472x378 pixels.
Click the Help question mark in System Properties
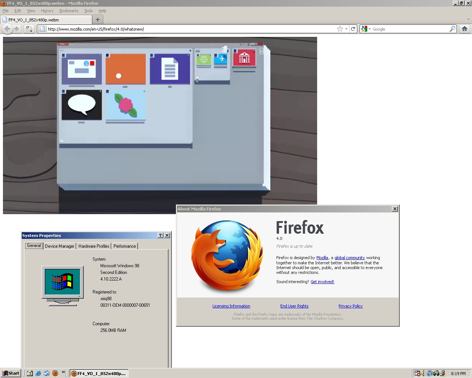click(x=160, y=236)
